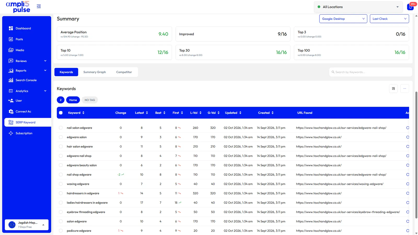Click the Search by Keywords field

click(x=370, y=72)
